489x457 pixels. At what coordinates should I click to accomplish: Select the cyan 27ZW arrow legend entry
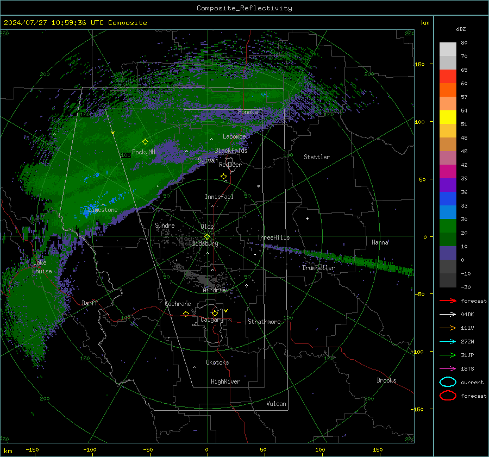(448, 342)
